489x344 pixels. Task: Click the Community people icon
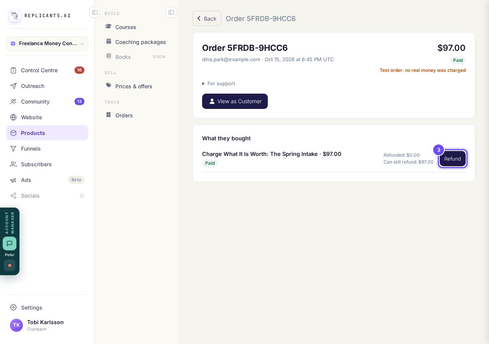[13, 102]
